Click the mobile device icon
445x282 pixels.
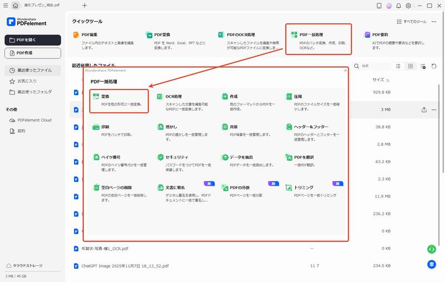pyautogui.click(x=379, y=6)
